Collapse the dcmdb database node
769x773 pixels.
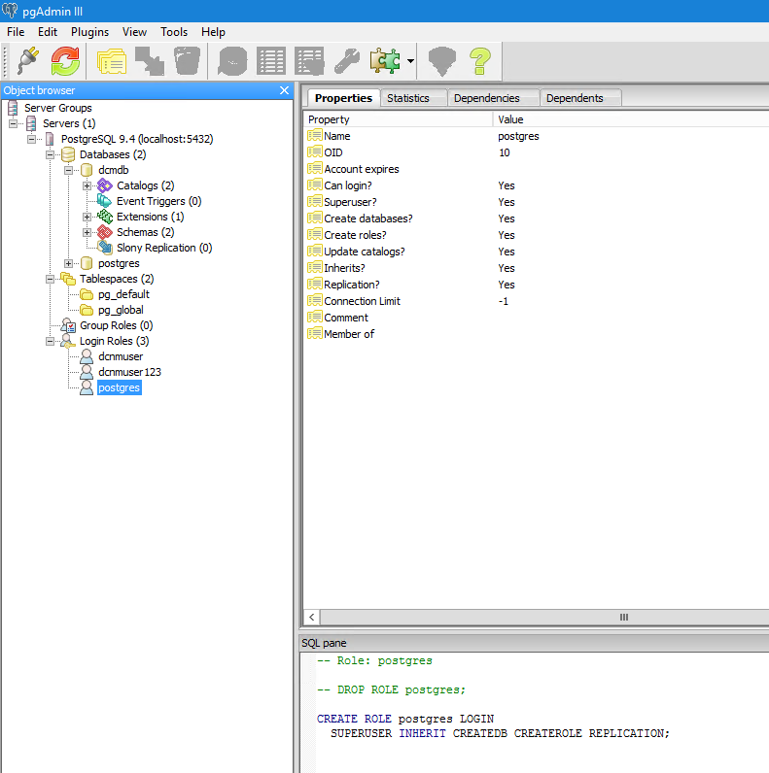(x=69, y=170)
